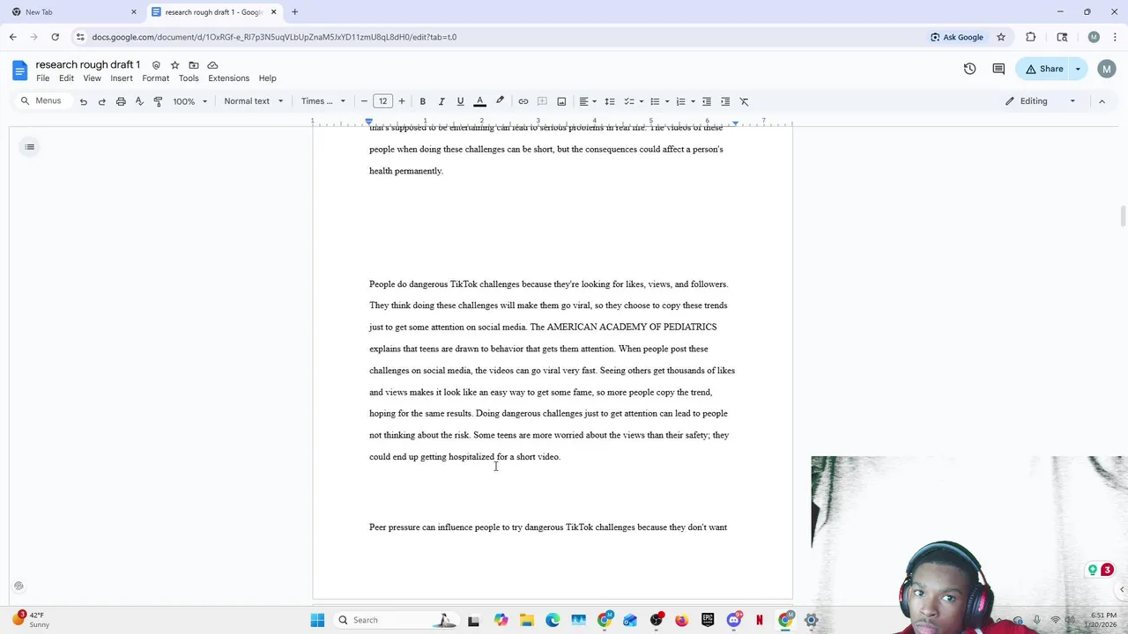Open the browser Extensions puzzle icon
This screenshot has width=1128, height=634.
pos(1031,37)
